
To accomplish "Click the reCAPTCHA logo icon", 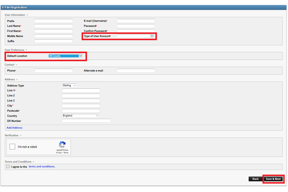I will [62, 144].
